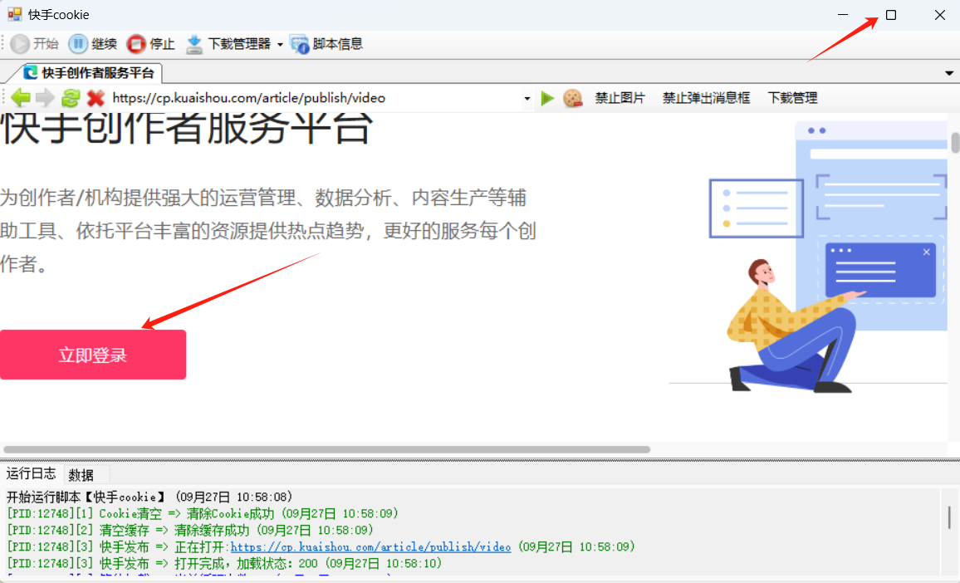Click the cookie icon in address bar
The image size is (960, 583).
pyautogui.click(x=572, y=98)
